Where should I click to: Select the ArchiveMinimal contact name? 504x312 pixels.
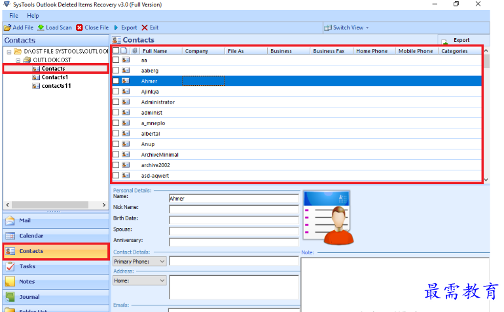click(160, 155)
